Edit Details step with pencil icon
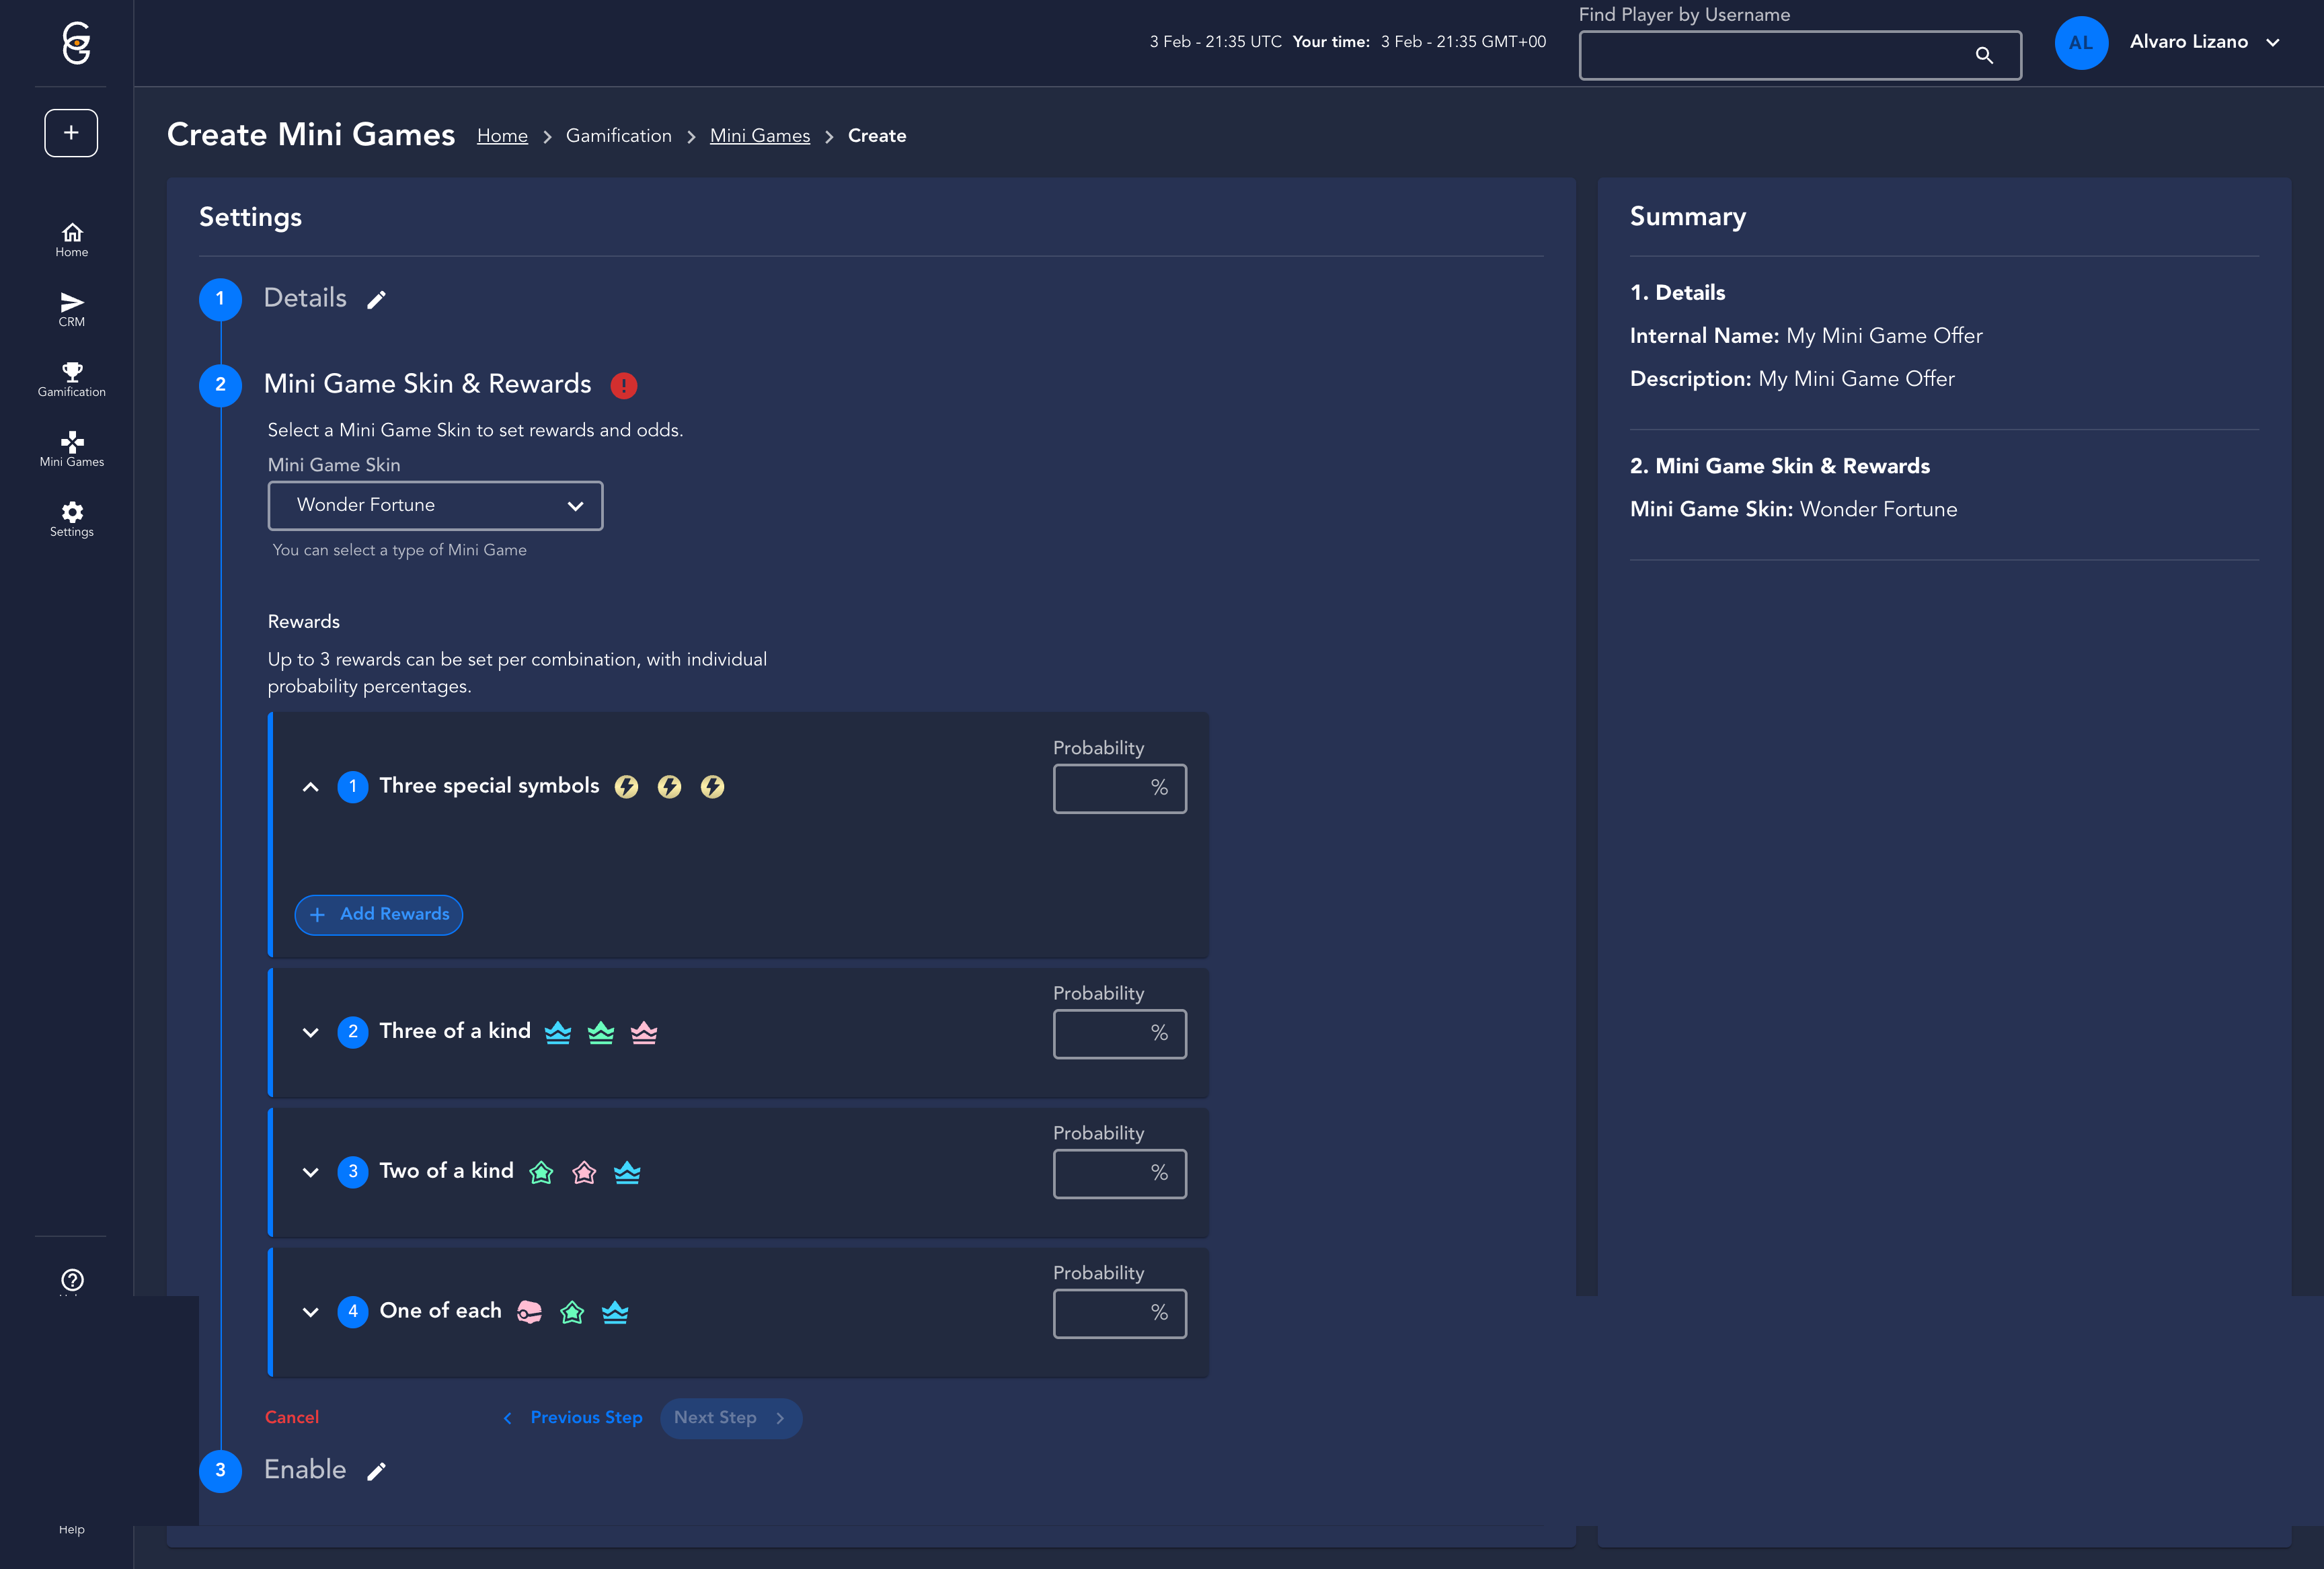This screenshot has height=1569, width=2324. (x=376, y=300)
